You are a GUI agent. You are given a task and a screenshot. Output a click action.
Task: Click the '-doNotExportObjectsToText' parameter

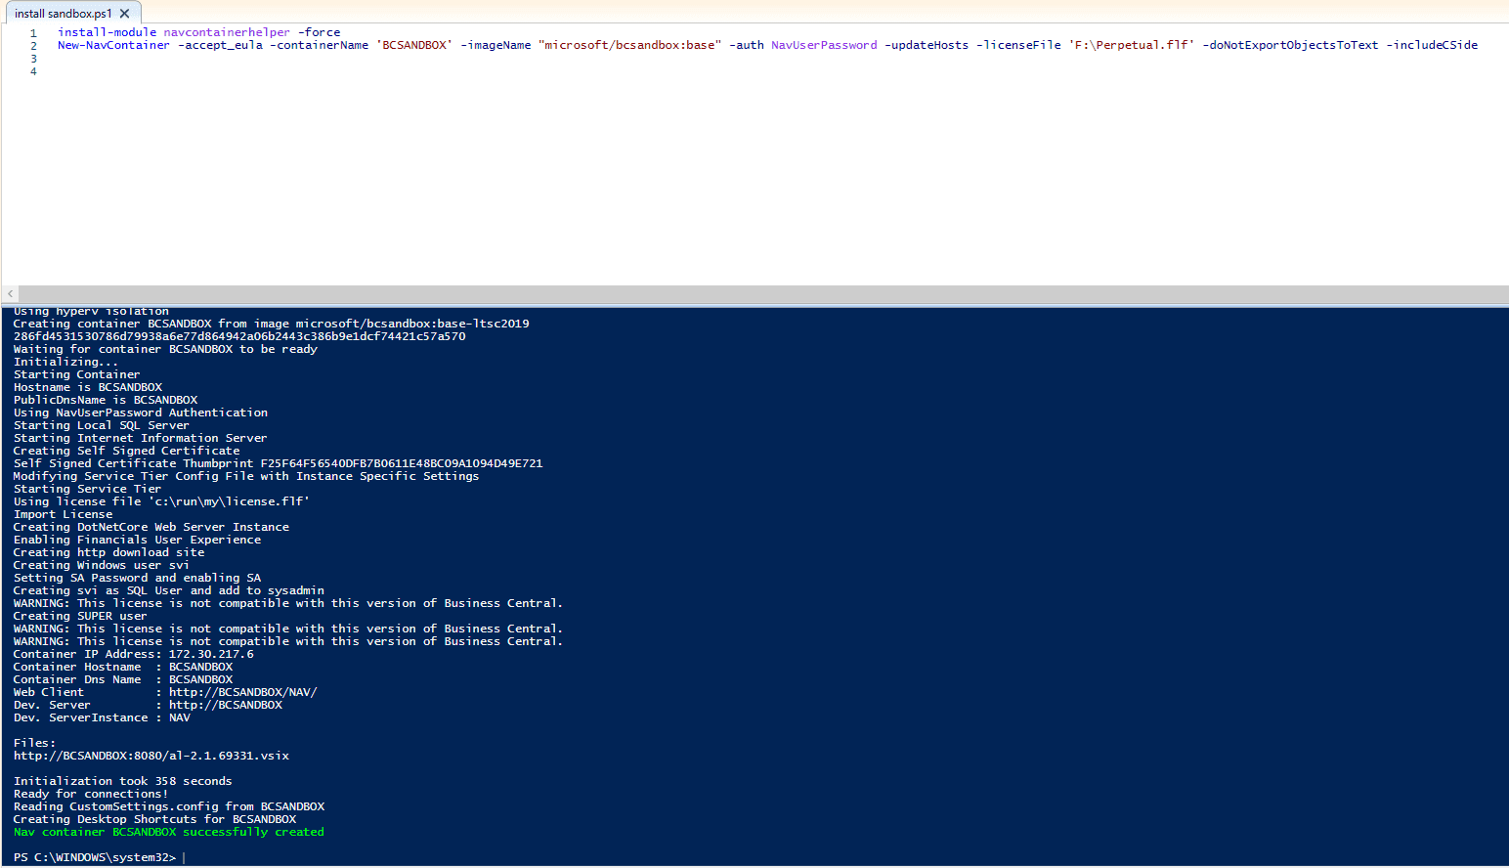(x=1290, y=45)
